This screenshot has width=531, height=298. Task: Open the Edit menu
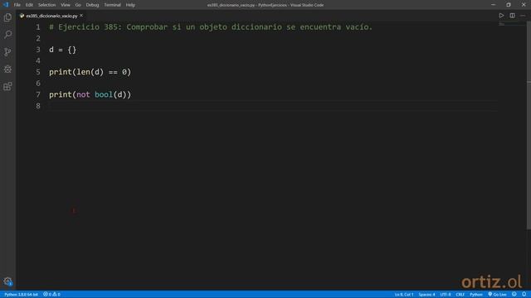(29, 5)
